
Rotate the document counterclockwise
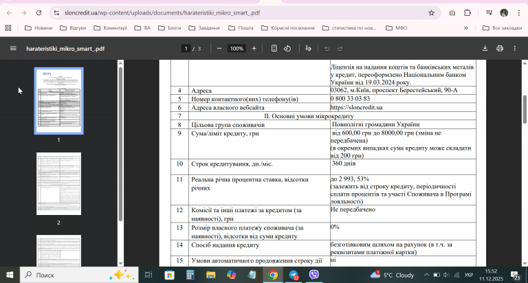click(x=287, y=49)
